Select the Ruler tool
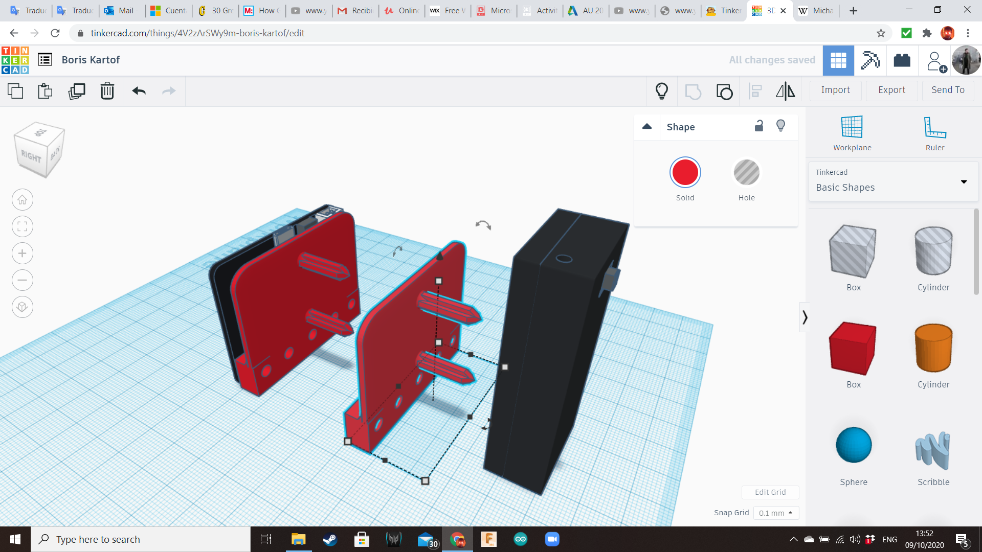The height and width of the screenshot is (552, 982). [934, 133]
